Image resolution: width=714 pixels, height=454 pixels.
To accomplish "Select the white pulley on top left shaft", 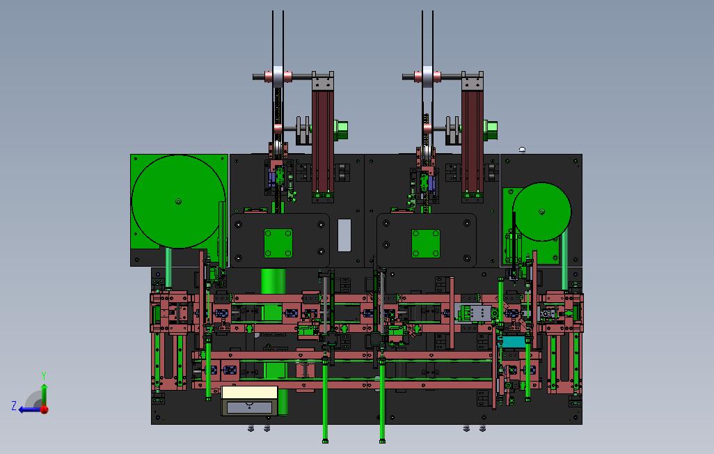I will (278, 76).
